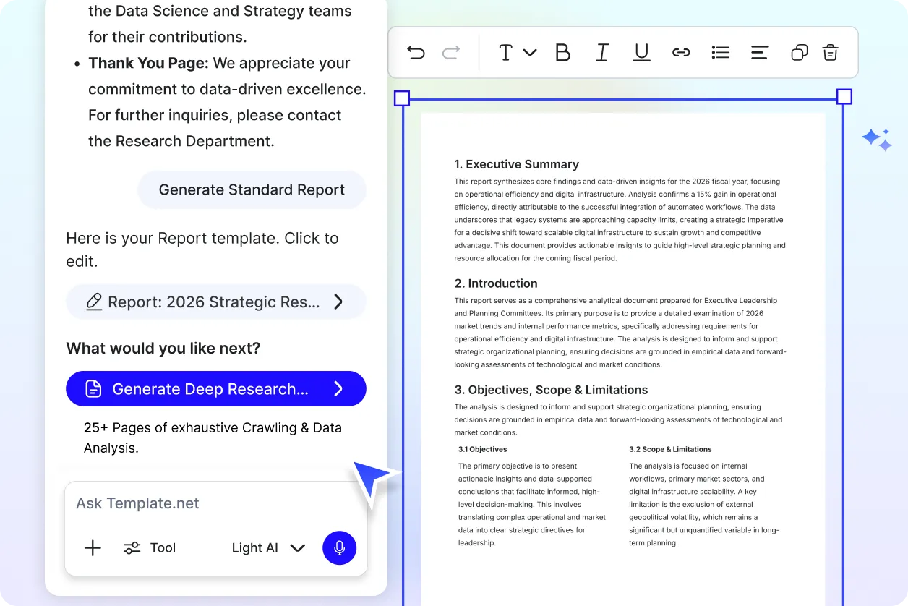Insert a hyperlink using the link icon
The width and height of the screenshot is (908, 606).
(x=680, y=52)
